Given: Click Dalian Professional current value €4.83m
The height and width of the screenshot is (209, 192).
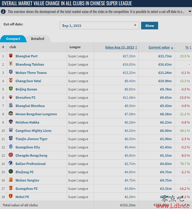Looking at the screenshot, I should pyautogui.click(x=166, y=164).
